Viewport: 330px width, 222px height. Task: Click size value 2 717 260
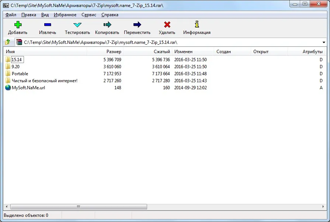[x=112, y=81]
